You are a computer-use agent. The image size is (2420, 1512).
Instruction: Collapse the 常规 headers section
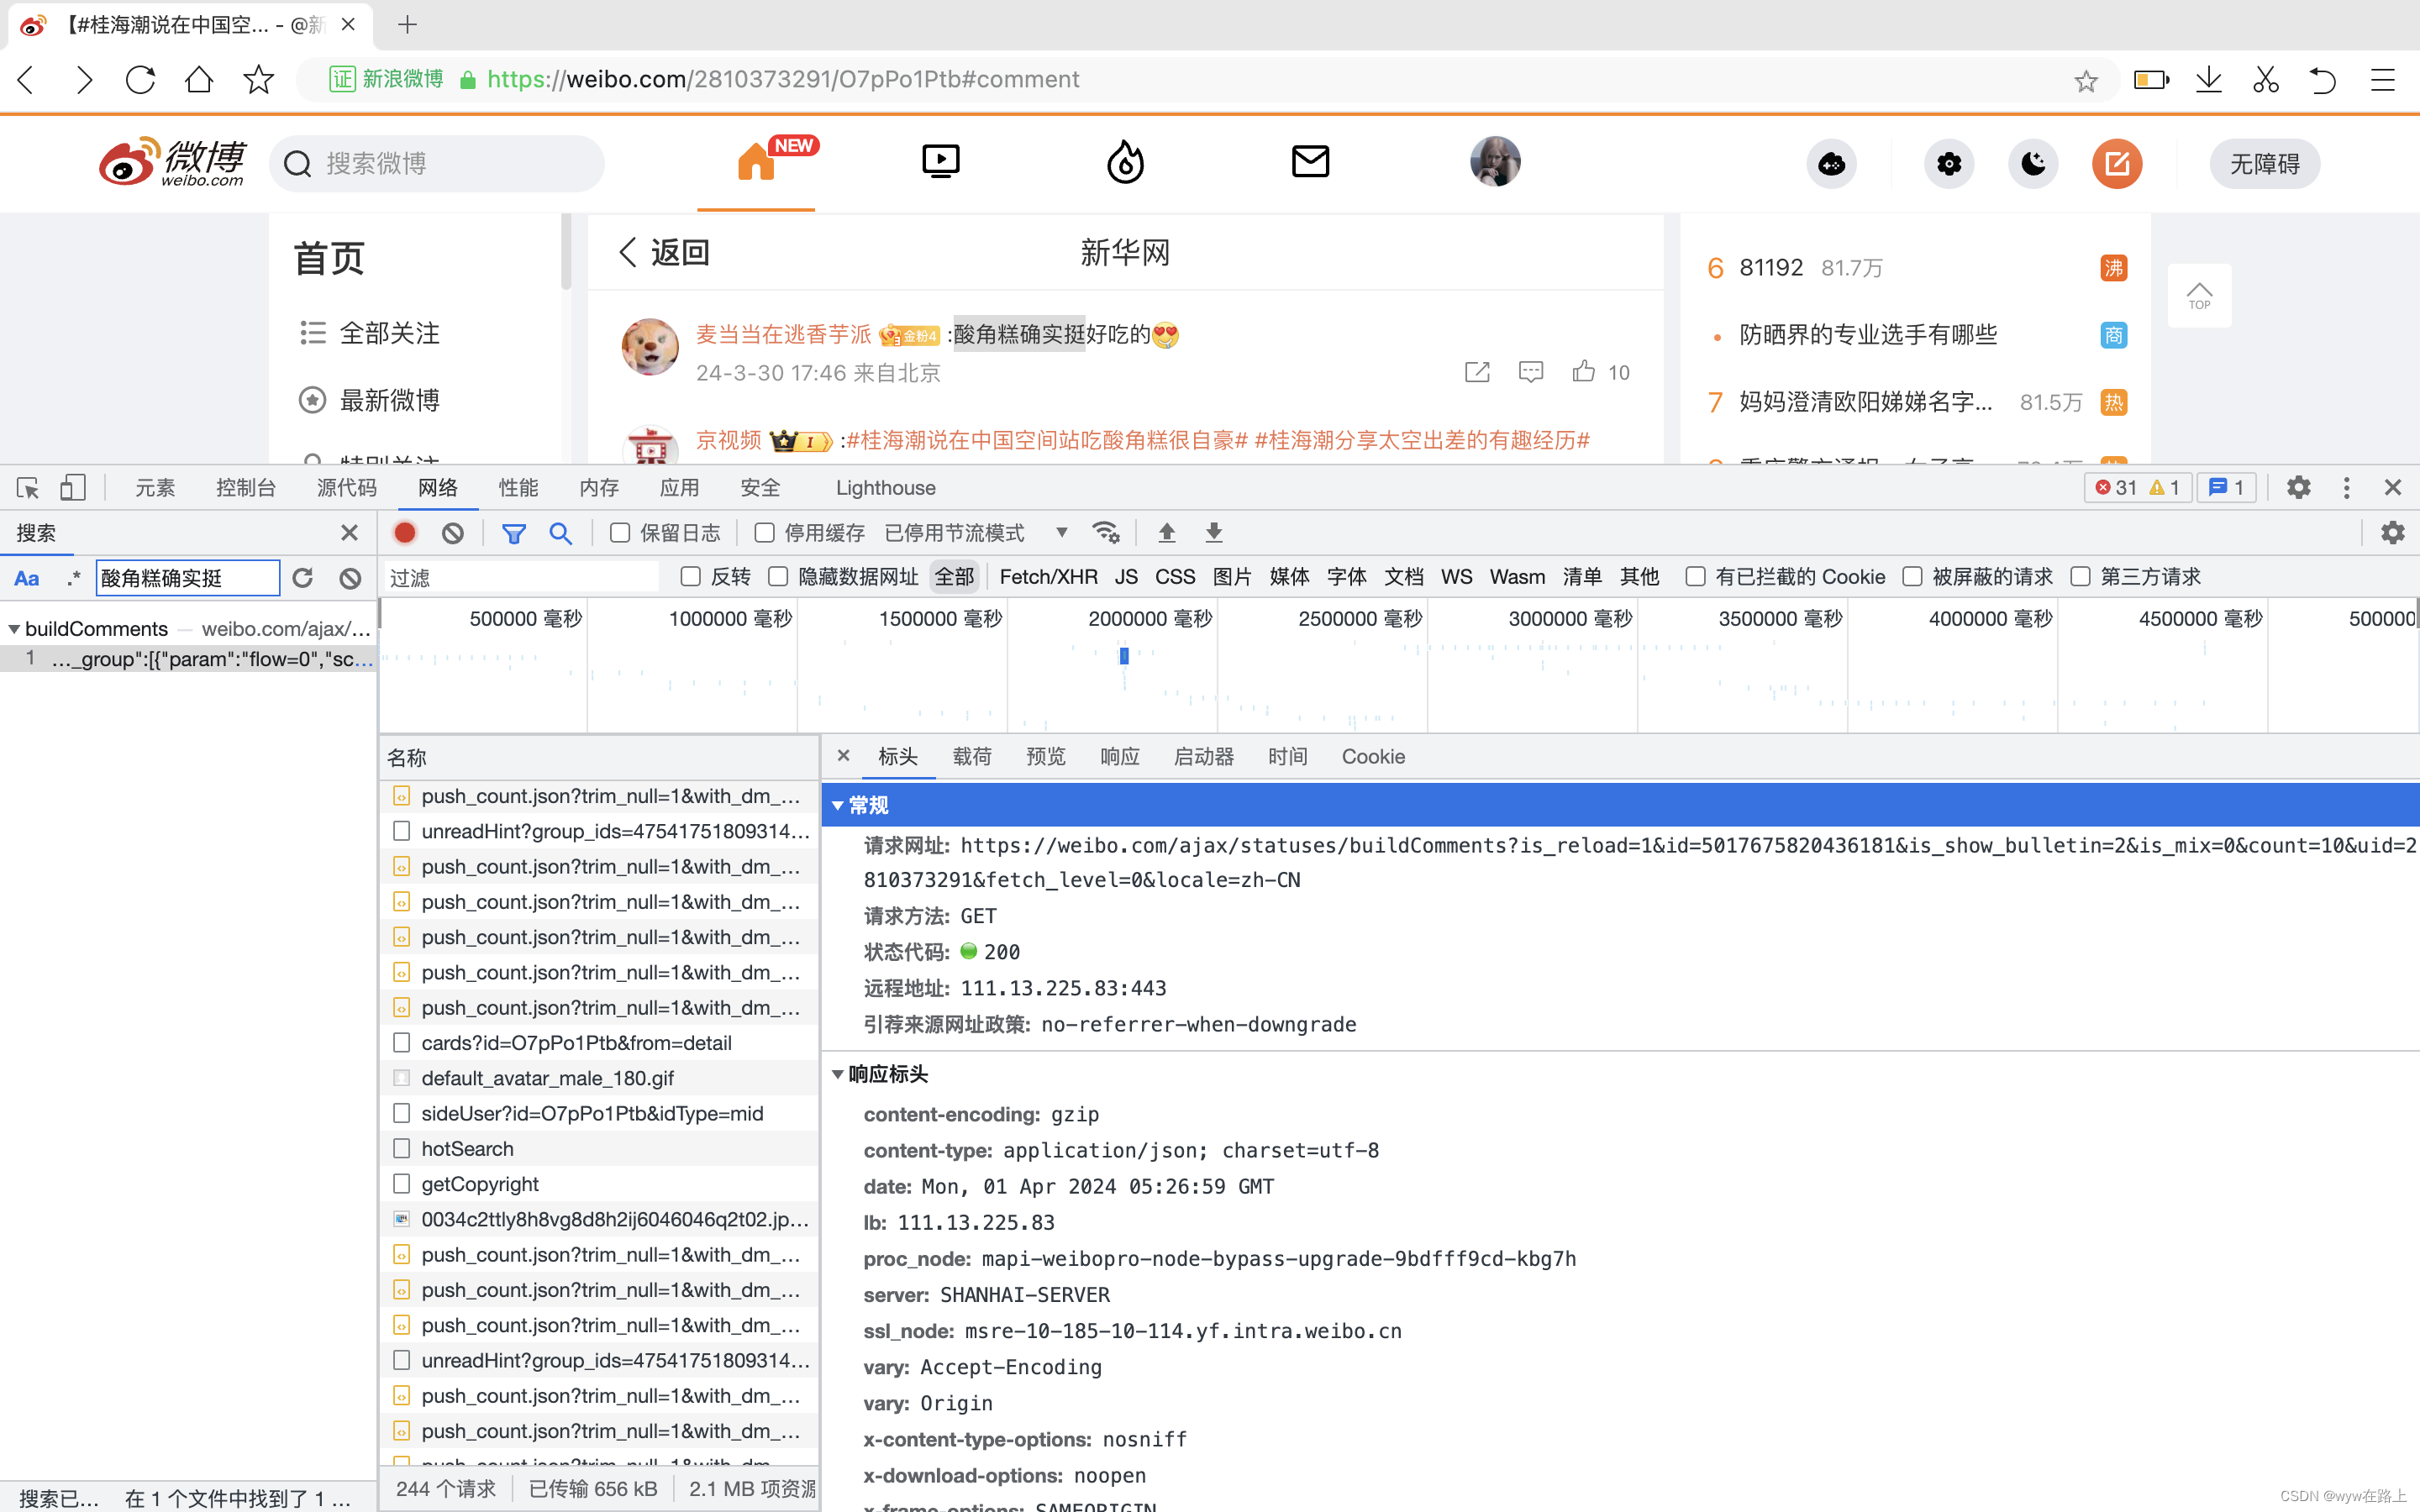point(837,806)
